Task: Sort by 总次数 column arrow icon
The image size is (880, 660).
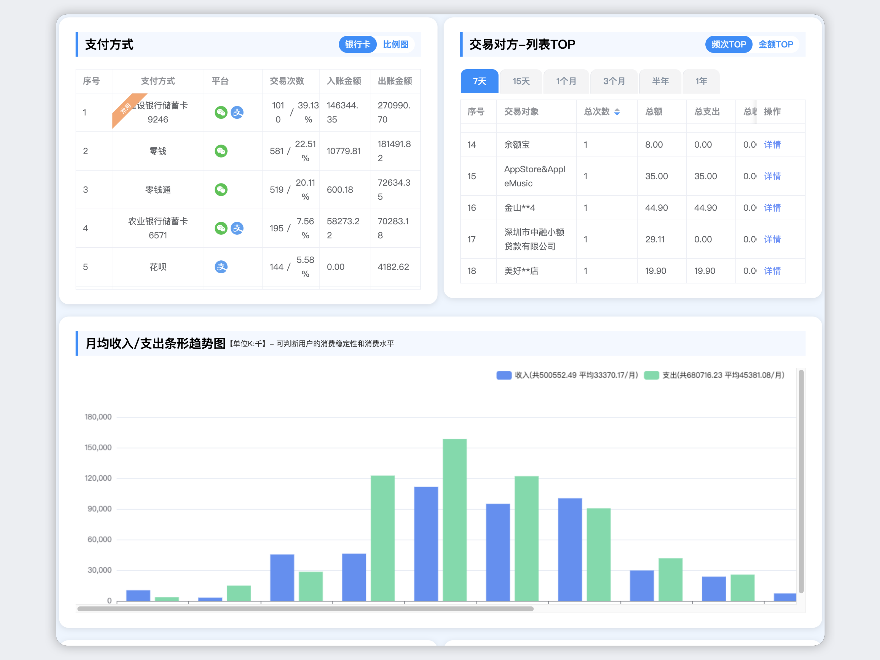Action: [x=617, y=112]
